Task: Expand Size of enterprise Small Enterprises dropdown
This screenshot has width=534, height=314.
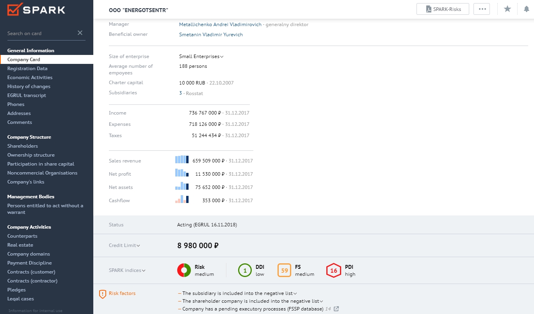Action: (x=201, y=56)
